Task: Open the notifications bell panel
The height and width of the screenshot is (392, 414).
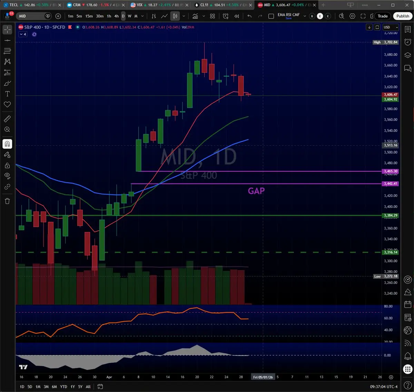Action: pos(407,356)
